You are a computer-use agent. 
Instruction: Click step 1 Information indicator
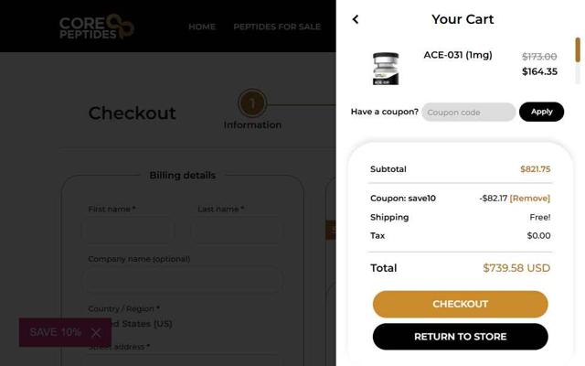252,103
